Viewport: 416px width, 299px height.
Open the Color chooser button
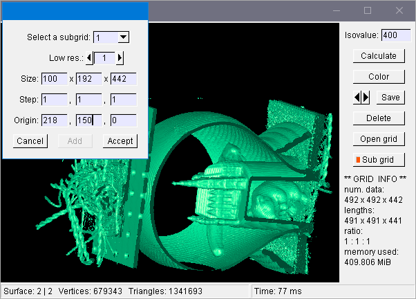coord(378,77)
